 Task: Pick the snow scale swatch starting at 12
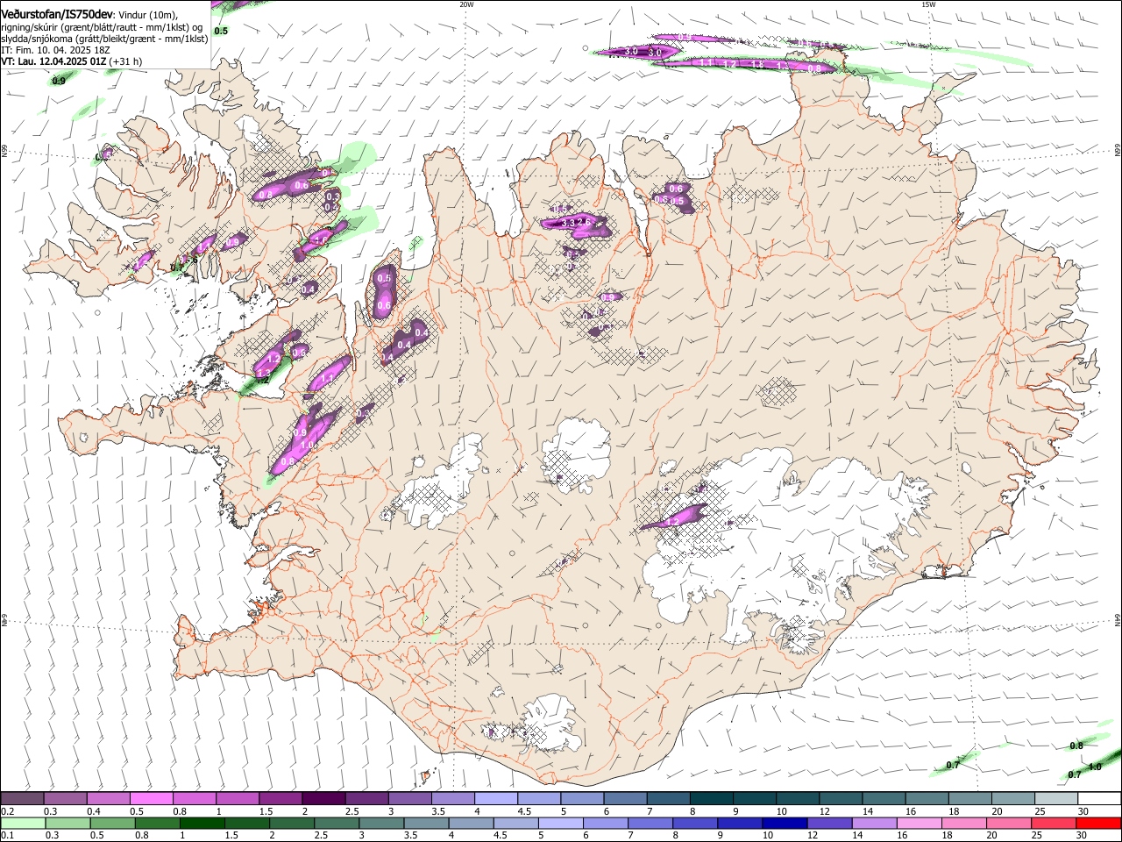[x=840, y=798]
